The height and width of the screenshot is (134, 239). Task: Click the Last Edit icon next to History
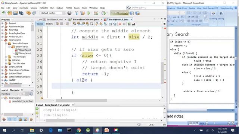click(x=57, y=24)
